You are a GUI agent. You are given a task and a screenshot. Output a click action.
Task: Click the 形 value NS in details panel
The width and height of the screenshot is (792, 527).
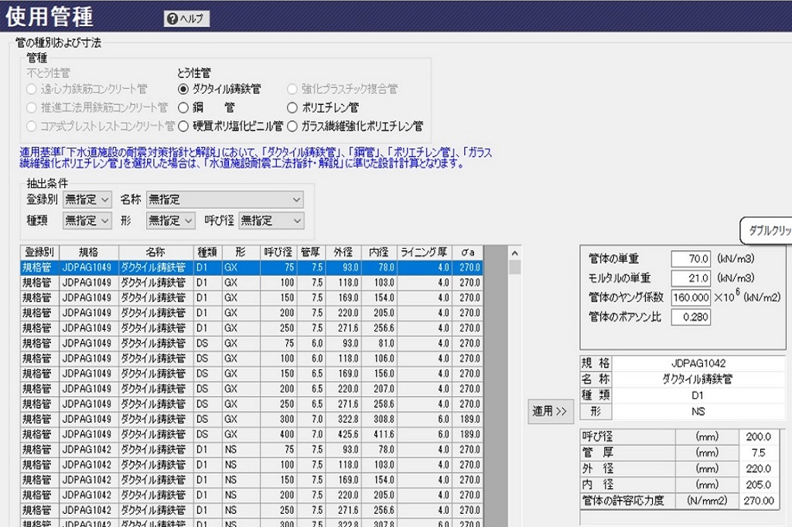[698, 411]
